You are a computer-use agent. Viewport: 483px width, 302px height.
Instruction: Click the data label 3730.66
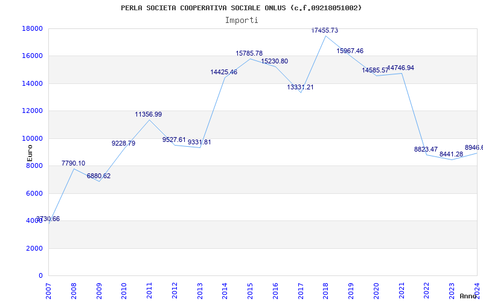(x=48, y=219)
